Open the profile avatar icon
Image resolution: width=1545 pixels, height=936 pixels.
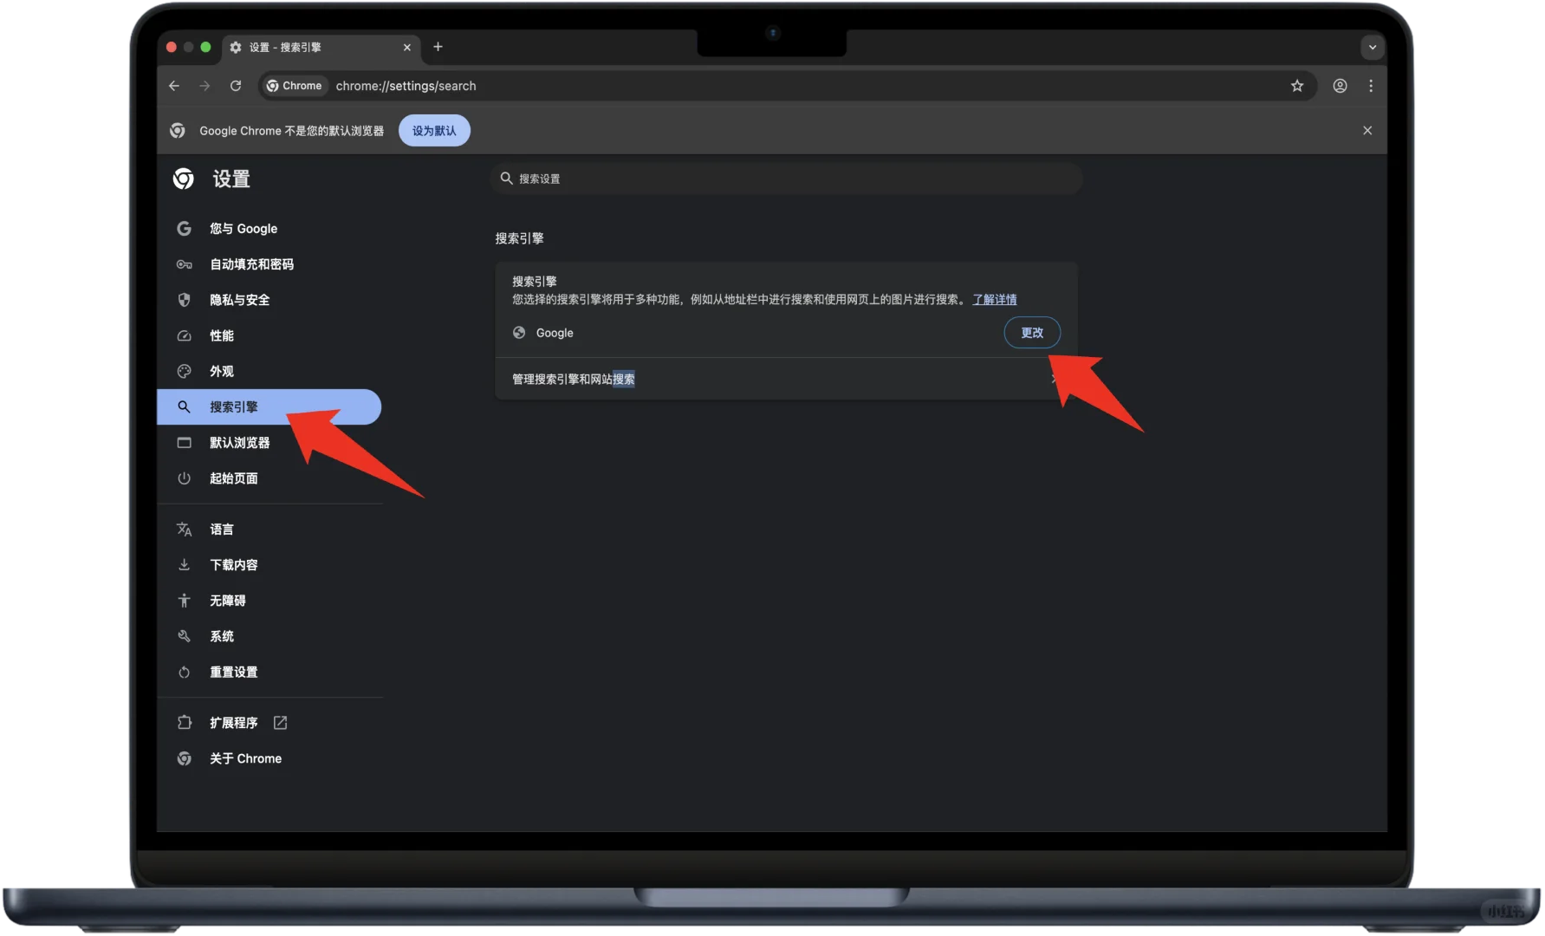[1340, 86]
